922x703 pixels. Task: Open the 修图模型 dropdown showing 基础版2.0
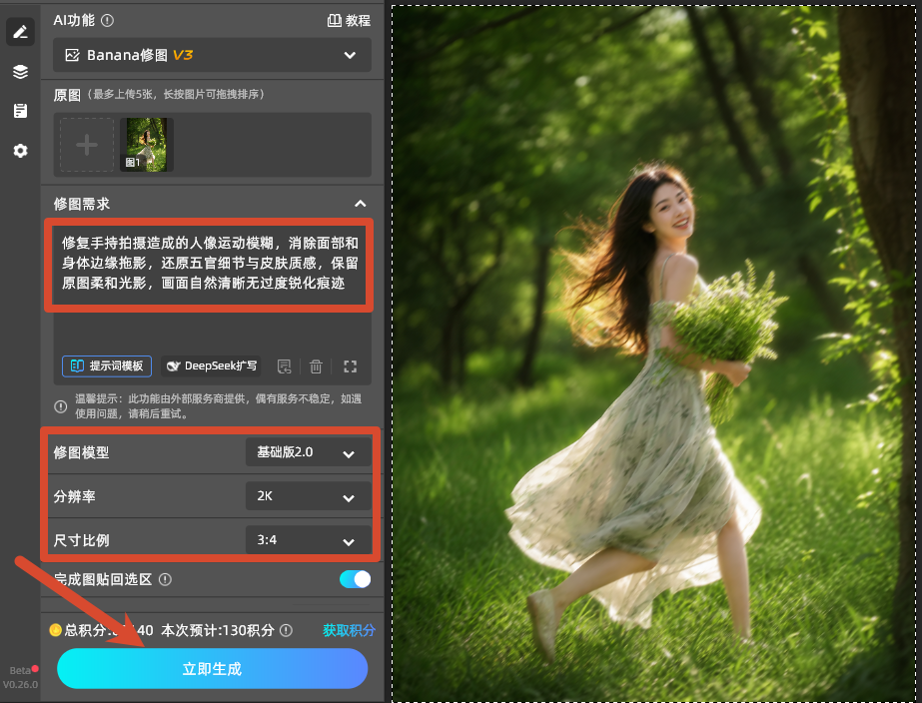[308, 452]
